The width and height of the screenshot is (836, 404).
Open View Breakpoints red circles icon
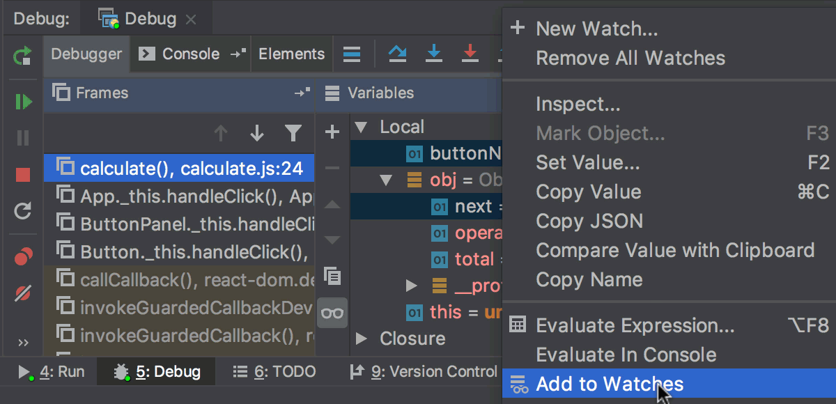point(23,258)
